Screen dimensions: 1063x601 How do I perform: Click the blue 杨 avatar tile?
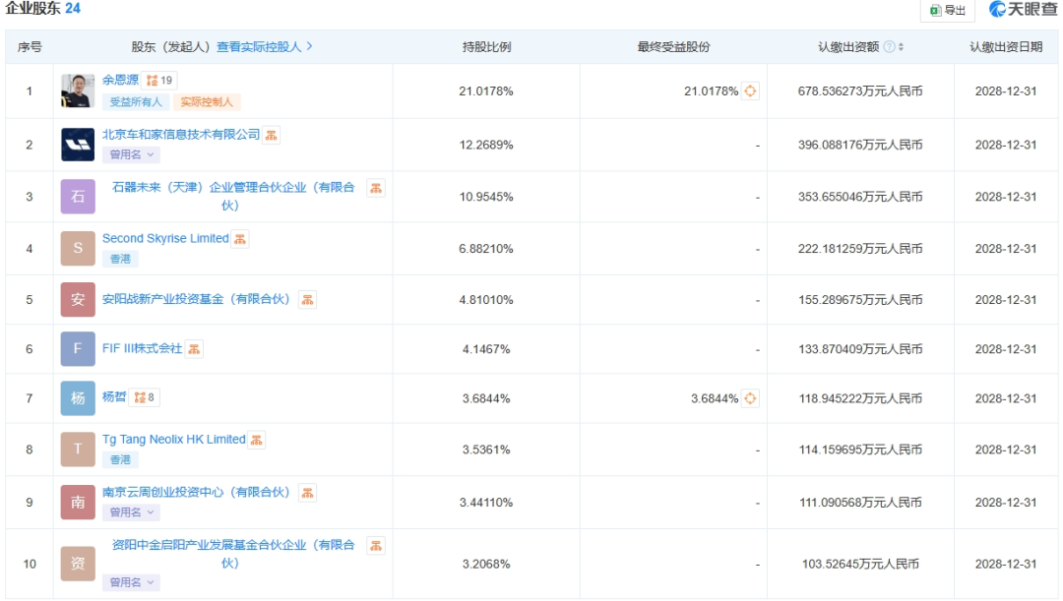point(78,398)
